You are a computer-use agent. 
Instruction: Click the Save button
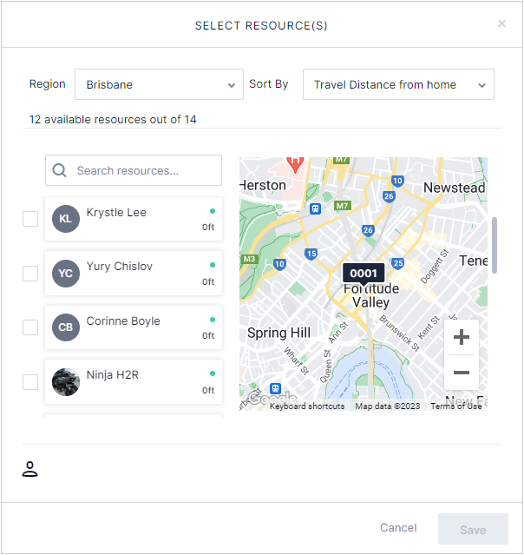(473, 529)
